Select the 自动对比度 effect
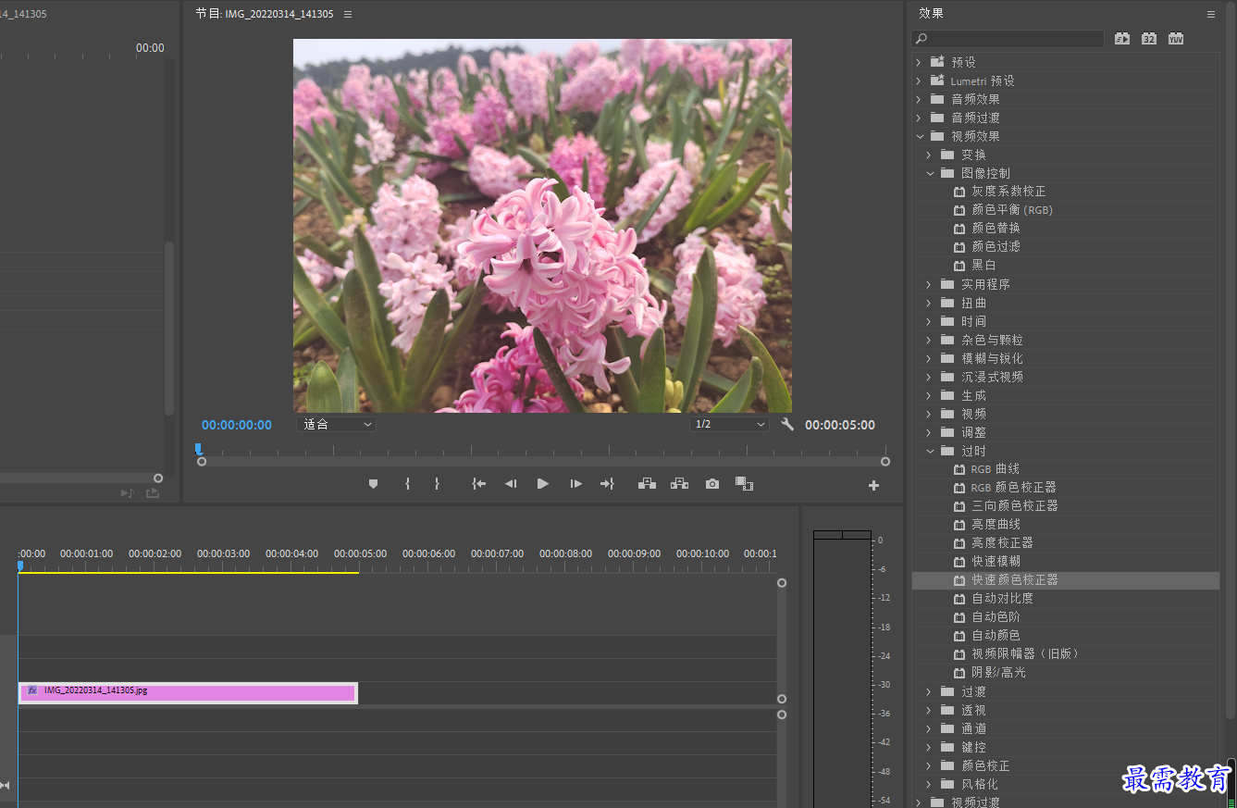Screen dimensions: 1237x808 pyautogui.click(x=1002, y=599)
